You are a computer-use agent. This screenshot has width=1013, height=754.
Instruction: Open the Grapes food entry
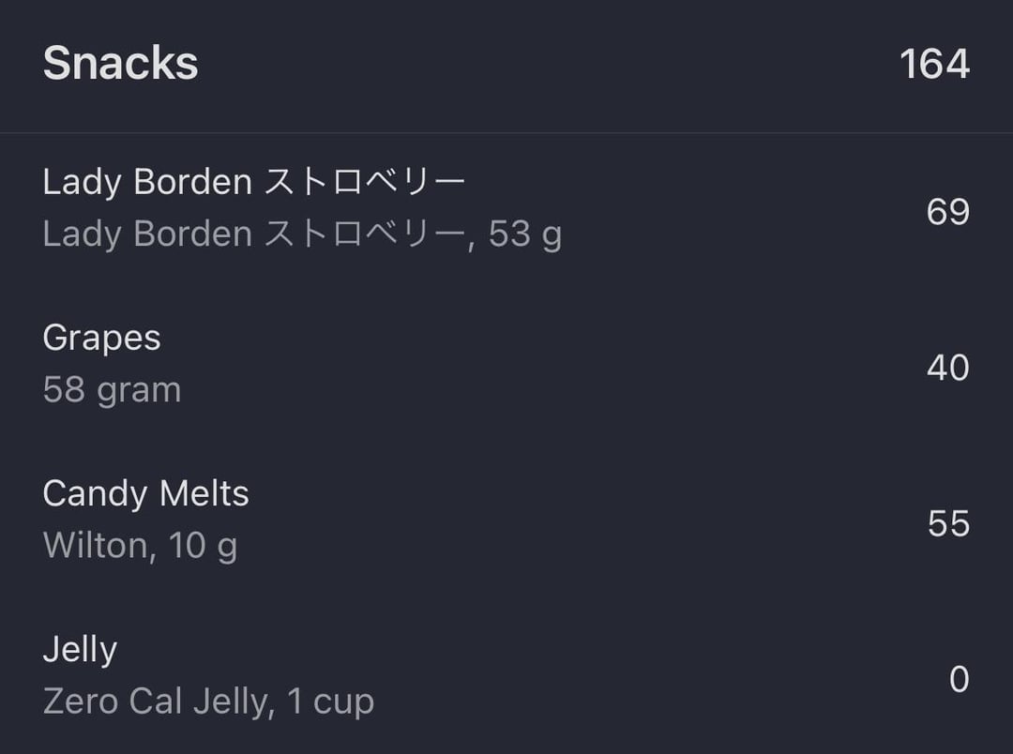click(x=506, y=367)
